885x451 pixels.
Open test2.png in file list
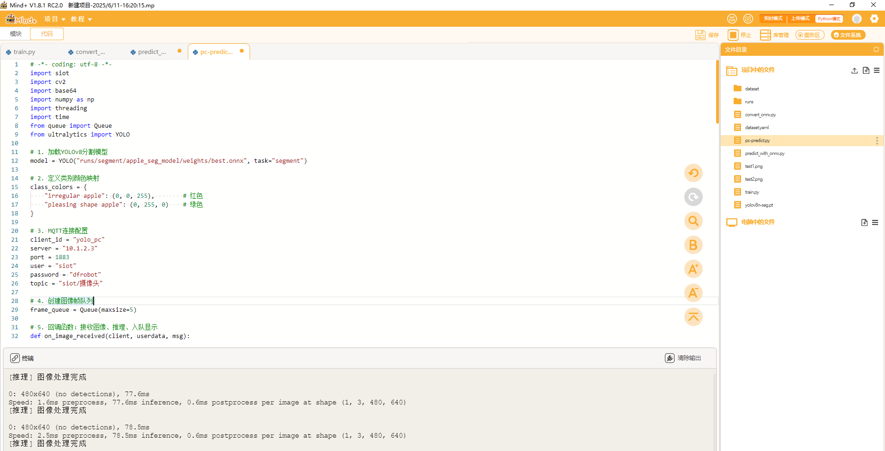click(753, 179)
